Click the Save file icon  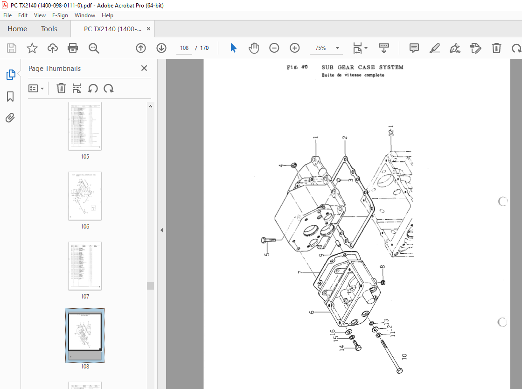12,48
